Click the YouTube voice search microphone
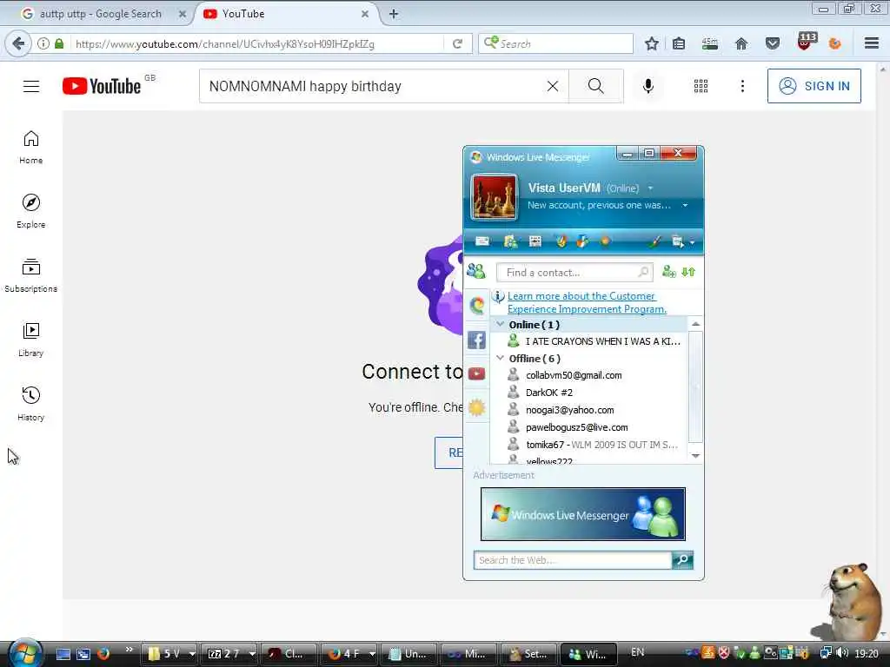The width and height of the screenshot is (890, 667). click(648, 86)
